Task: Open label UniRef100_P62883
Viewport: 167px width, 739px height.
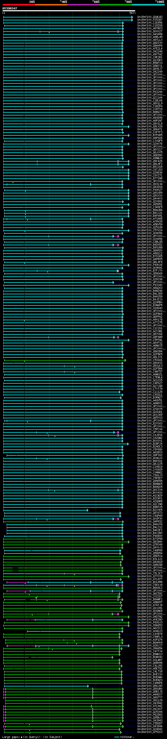Action: tap(150, 715)
